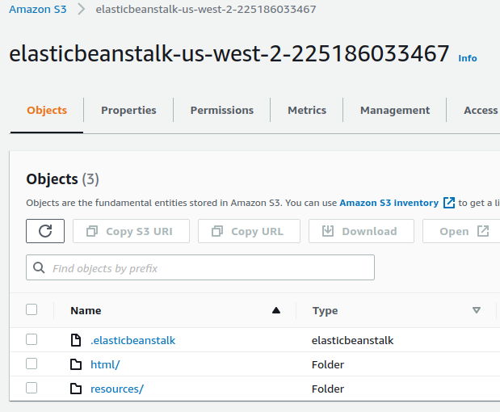Focus the Find objects by prefix field
This screenshot has width=500, height=412.
[200, 267]
